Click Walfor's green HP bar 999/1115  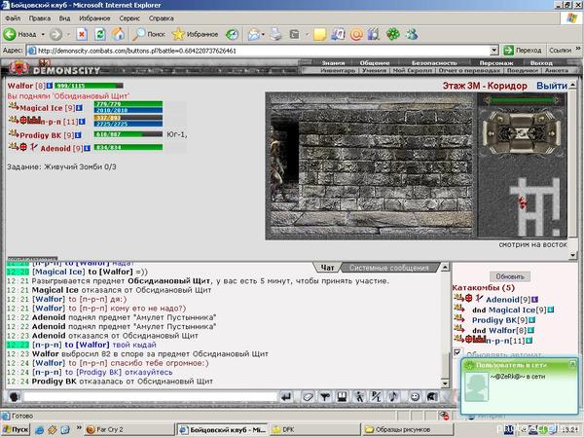click(x=89, y=86)
